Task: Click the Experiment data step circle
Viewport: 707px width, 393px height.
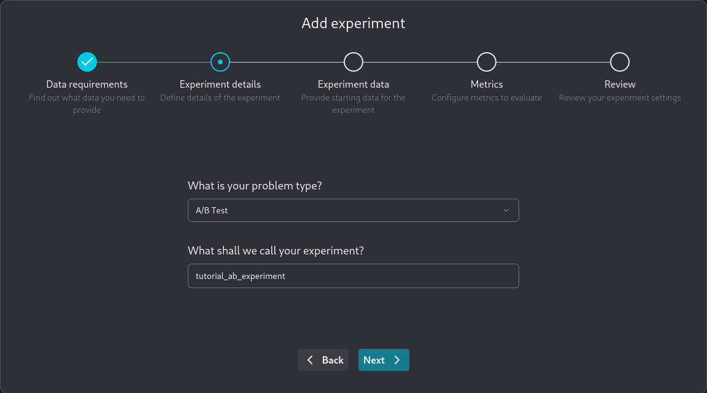Action: 353,62
